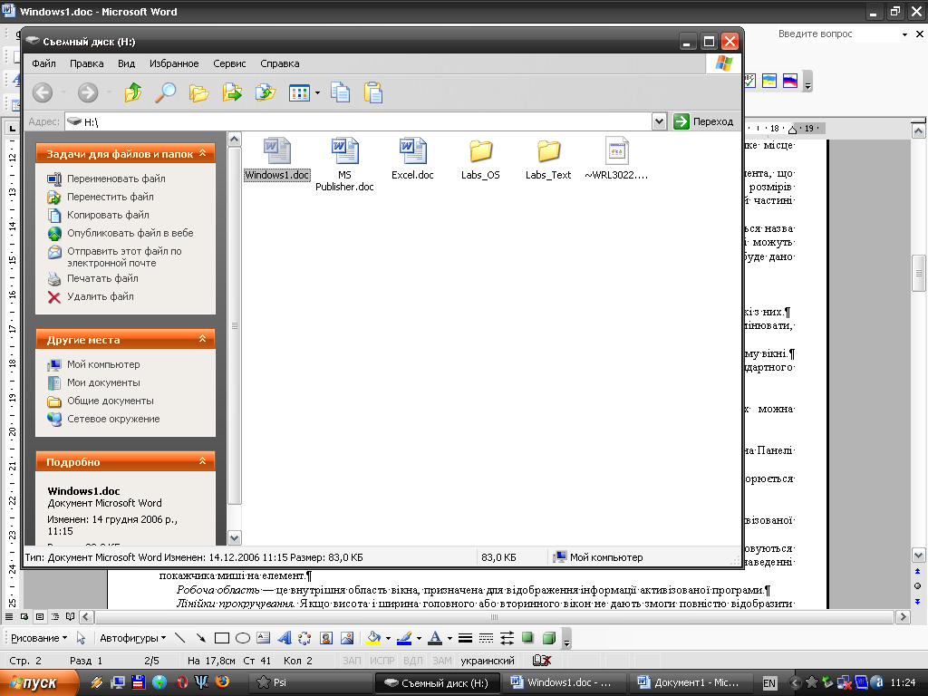This screenshot has height=696, width=928.
Task: Click the Copy To folder toolbar icon
Action: [x=266, y=92]
